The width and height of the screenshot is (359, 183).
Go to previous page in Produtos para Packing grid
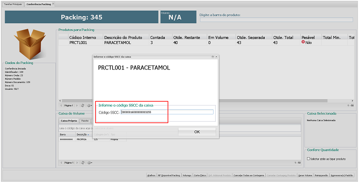tap(61, 105)
